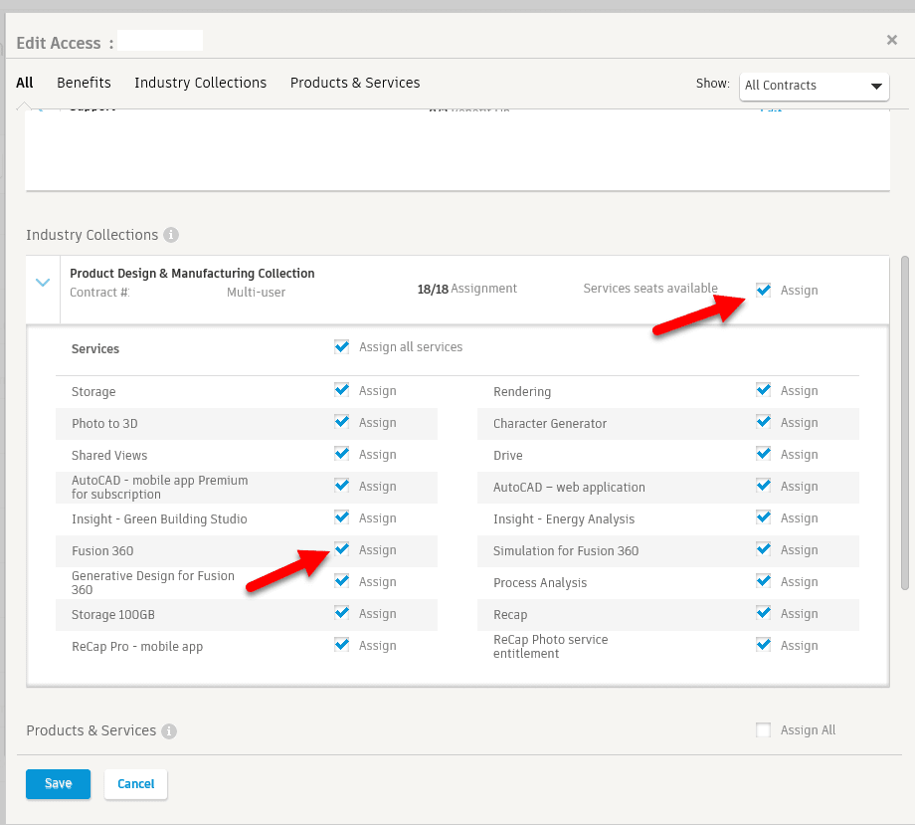
Task: Toggle Assign for ReCap Pro - mobile app
Action: click(342, 645)
